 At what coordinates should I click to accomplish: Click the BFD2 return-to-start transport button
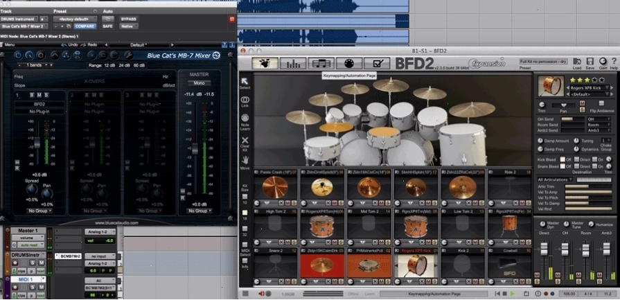(x=497, y=294)
